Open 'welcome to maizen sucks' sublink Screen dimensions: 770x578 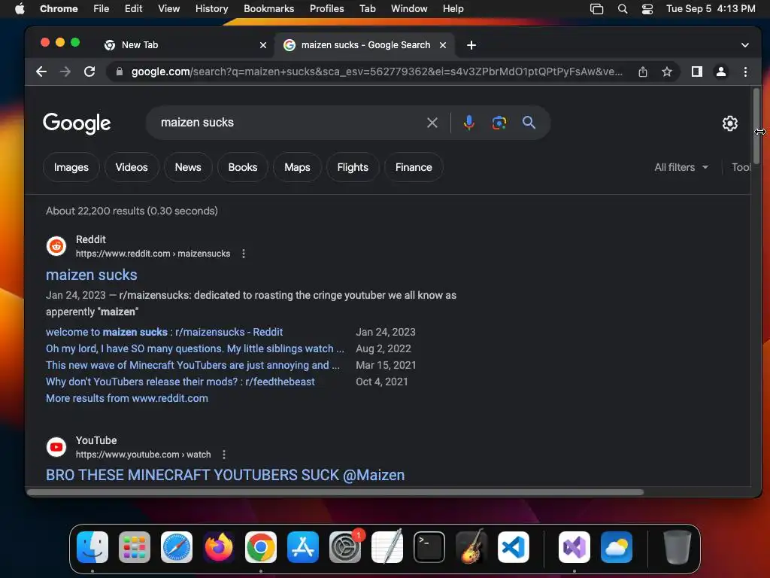click(164, 332)
